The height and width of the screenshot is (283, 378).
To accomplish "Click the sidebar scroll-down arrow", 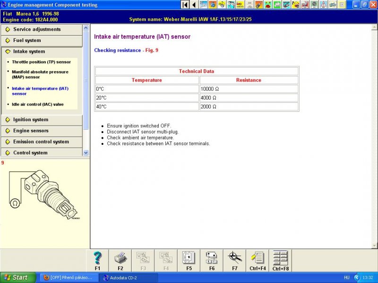I will [x=86, y=153].
